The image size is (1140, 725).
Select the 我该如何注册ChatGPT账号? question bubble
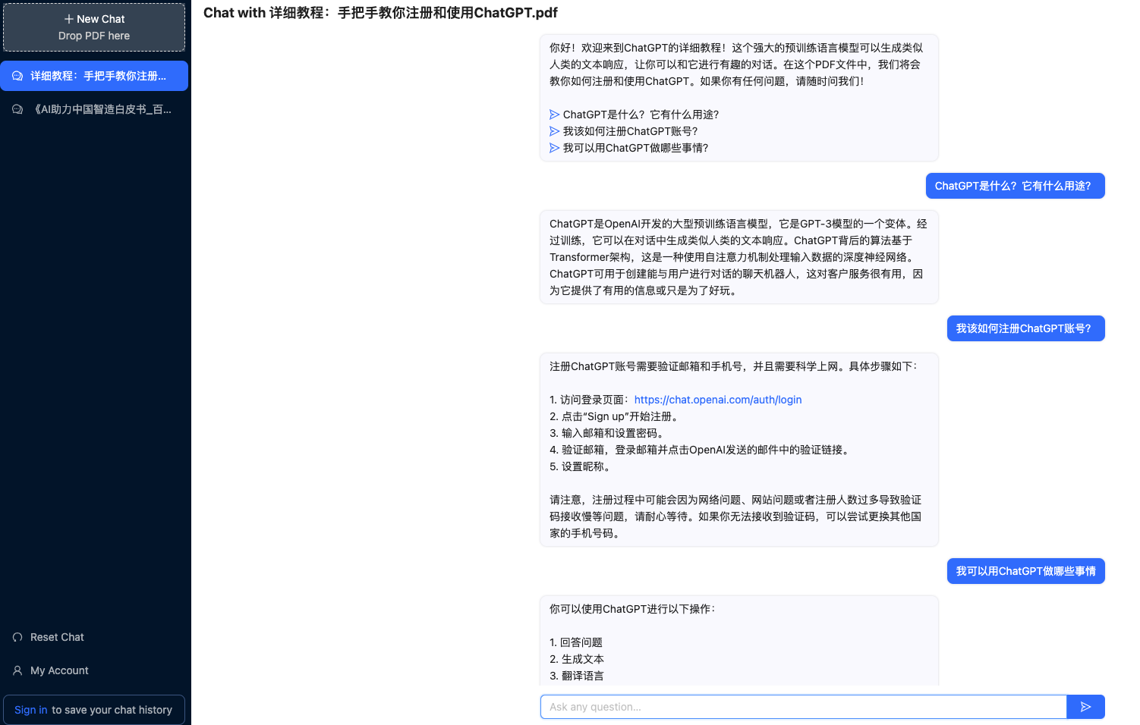pos(1025,328)
